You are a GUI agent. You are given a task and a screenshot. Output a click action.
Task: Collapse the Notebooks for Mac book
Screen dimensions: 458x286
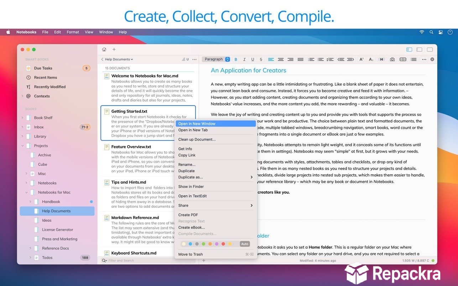(x=26, y=192)
